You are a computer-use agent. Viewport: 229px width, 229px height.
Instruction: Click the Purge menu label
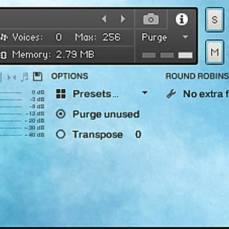click(x=154, y=37)
